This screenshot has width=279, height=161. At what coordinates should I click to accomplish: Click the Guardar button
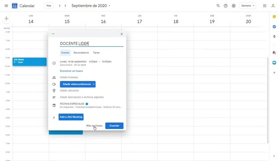114,126
